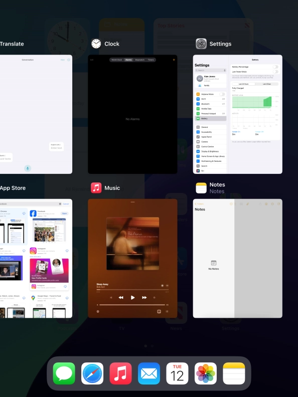Tap top Instagram icon in App Store

coord(33,251)
